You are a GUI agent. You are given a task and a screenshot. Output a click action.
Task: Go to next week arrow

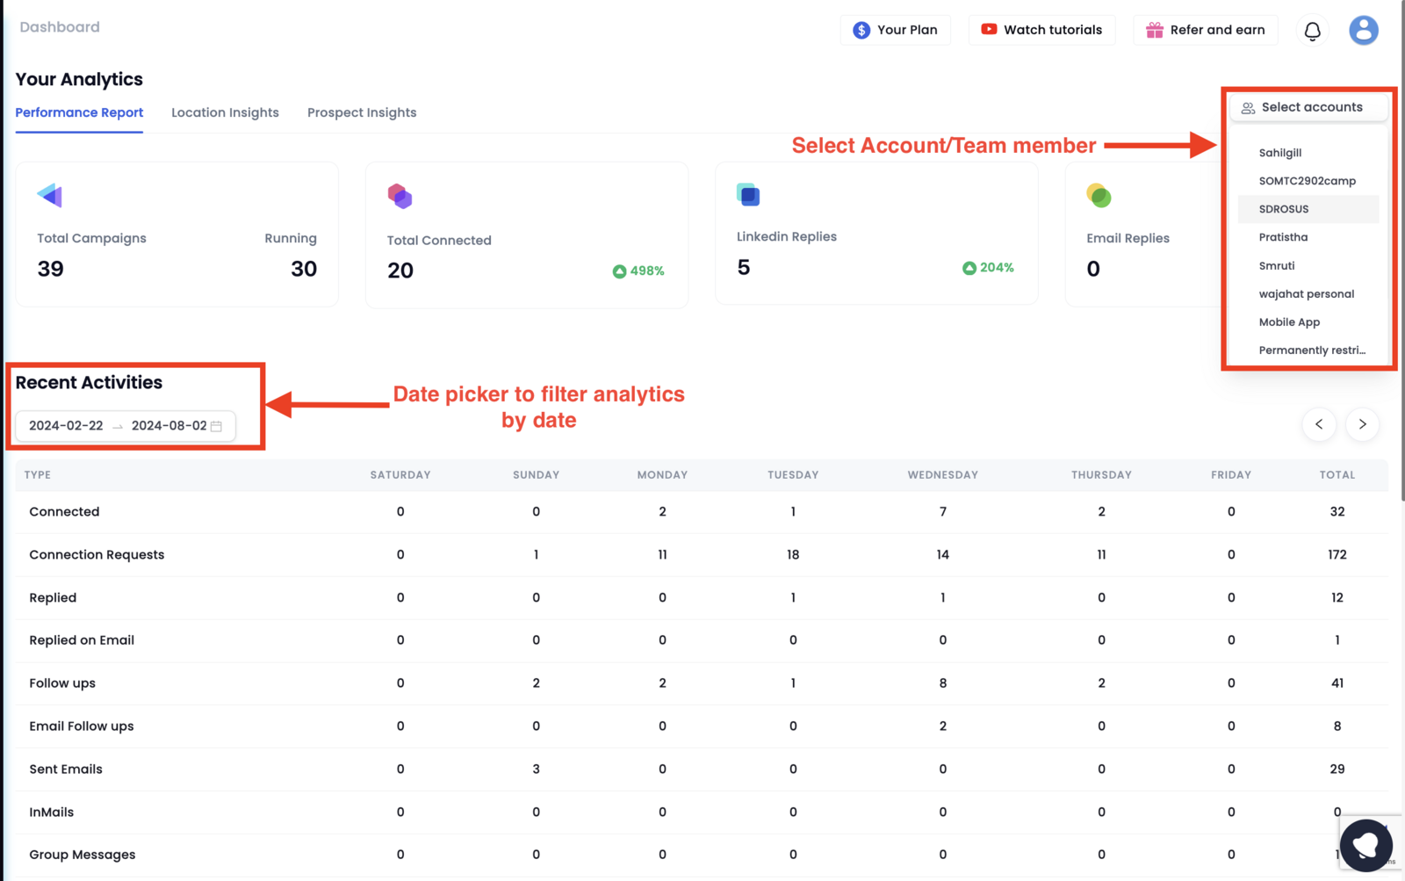pyautogui.click(x=1362, y=424)
